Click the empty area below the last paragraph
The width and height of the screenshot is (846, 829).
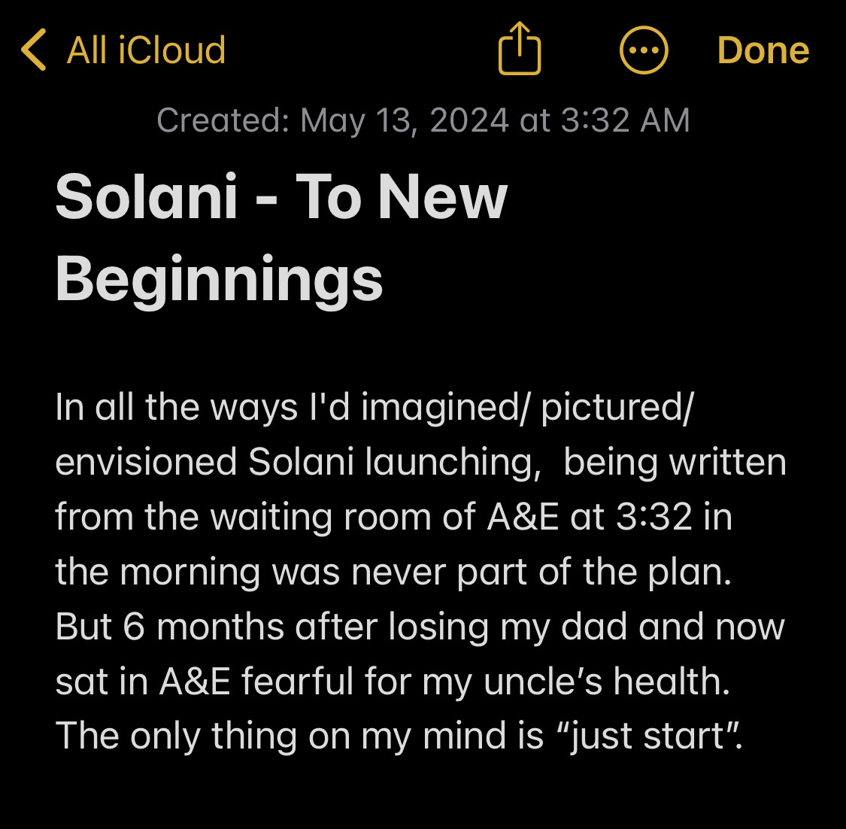423,794
